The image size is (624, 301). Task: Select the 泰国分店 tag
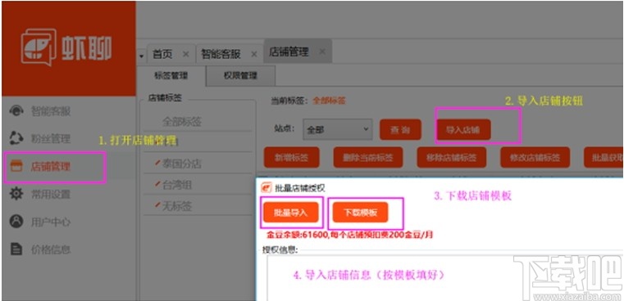pos(181,164)
